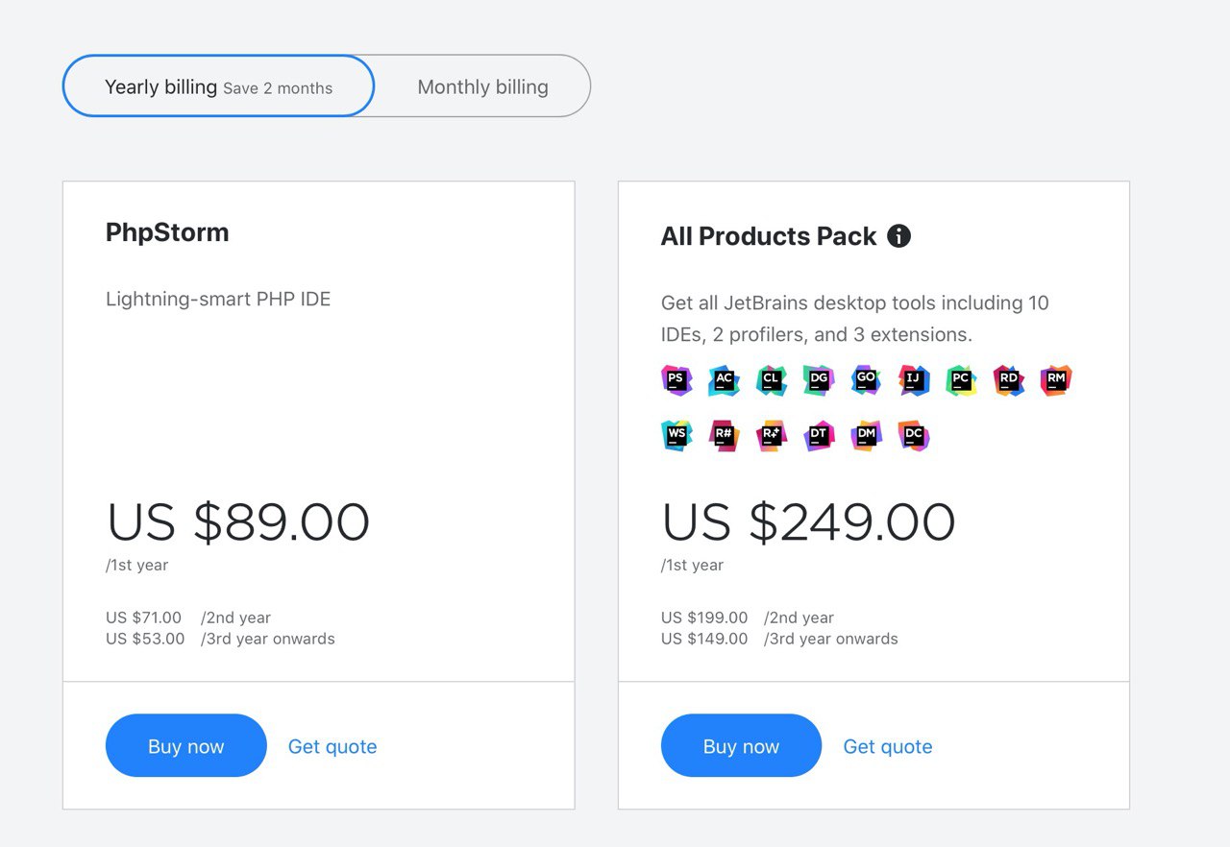Click the DataGrip DG product icon

[x=819, y=380]
